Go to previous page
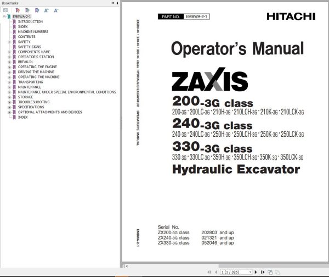Image resolution: width=329 pixels, height=277 pixels. [216, 272]
